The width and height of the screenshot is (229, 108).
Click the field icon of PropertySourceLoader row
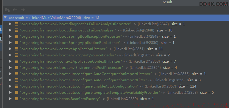click(17, 55)
